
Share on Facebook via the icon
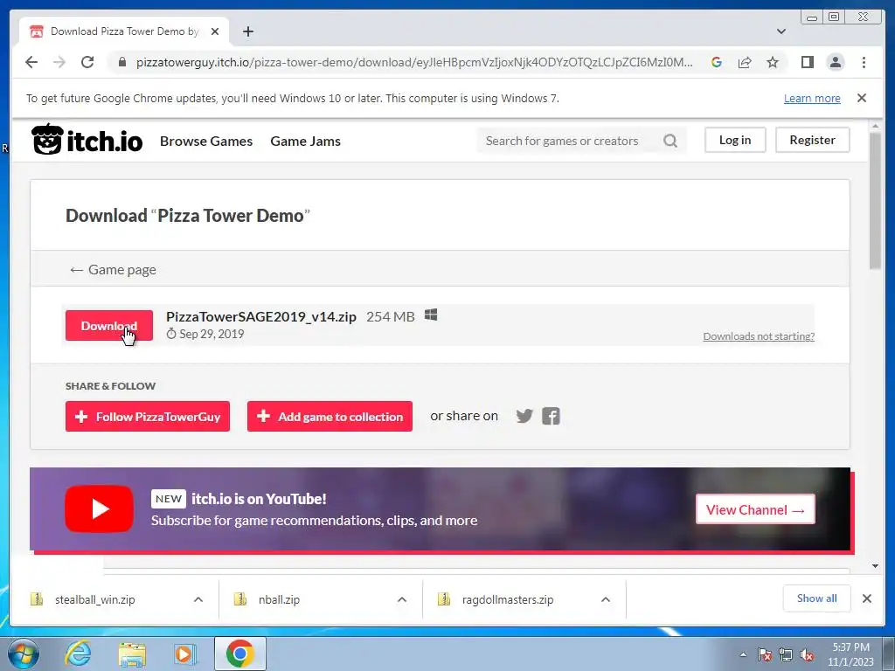(x=551, y=416)
